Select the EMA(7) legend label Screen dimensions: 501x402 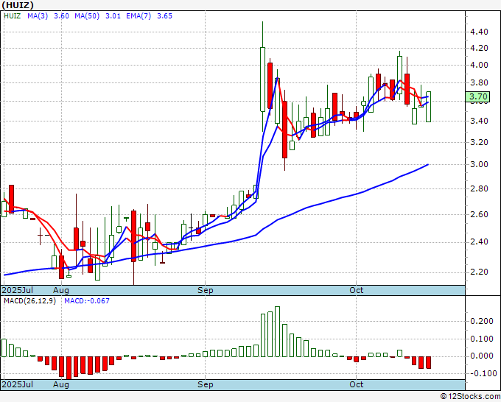pos(139,16)
